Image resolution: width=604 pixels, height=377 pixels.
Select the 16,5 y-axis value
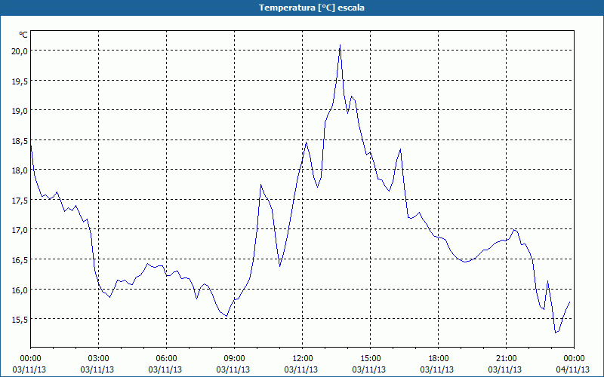[18, 259]
